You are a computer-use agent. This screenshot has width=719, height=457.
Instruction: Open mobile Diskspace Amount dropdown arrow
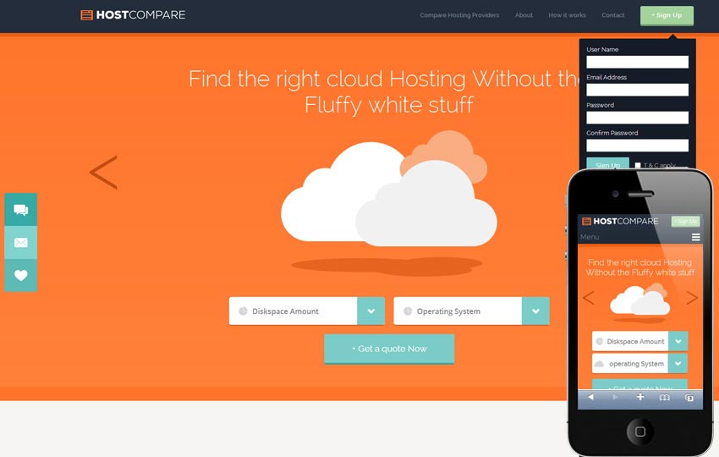click(x=678, y=341)
